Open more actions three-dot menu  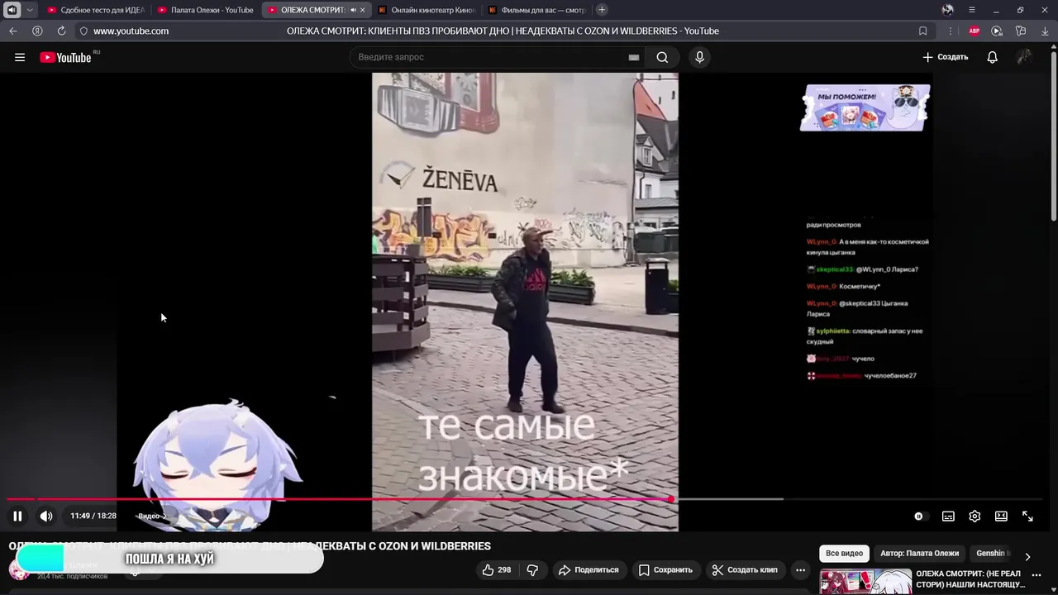(800, 569)
